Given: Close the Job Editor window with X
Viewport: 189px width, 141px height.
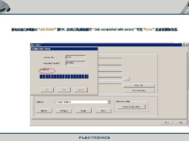Looking at the screenshot, I should click(187, 45).
